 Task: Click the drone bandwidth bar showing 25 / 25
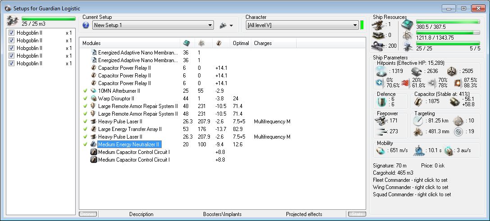[x=448, y=43]
